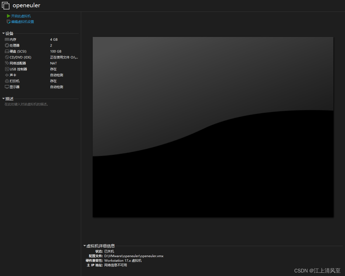Screen dimensions: 345x276
Task: Click the description field placeholder text
Action: click(x=27, y=104)
